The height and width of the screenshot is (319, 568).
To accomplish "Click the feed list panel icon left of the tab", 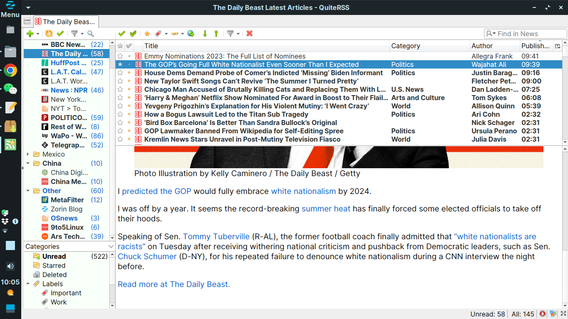I will [27, 22].
